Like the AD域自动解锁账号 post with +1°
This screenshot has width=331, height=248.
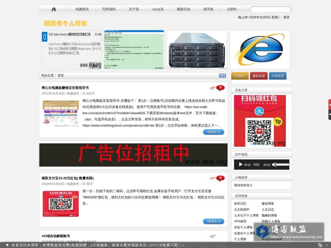212,236
